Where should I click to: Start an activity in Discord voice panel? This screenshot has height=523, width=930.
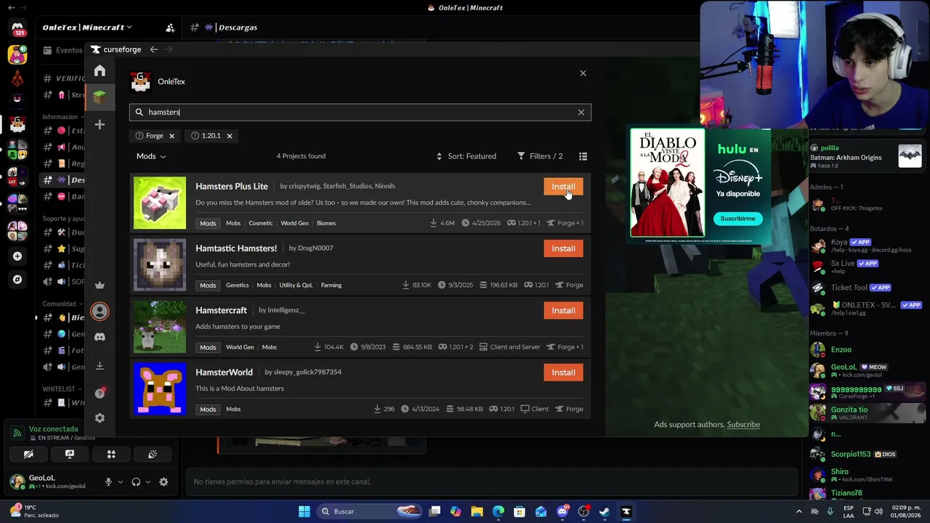(x=111, y=455)
